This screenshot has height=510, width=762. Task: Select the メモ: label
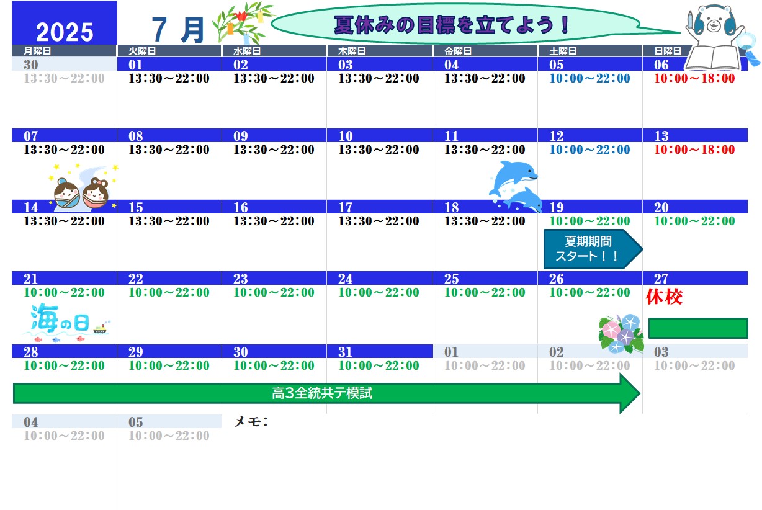click(251, 422)
